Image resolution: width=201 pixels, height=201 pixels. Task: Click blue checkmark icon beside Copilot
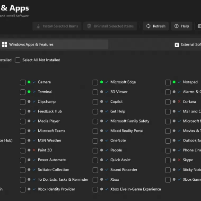pyautogui.click(x=107, y=102)
